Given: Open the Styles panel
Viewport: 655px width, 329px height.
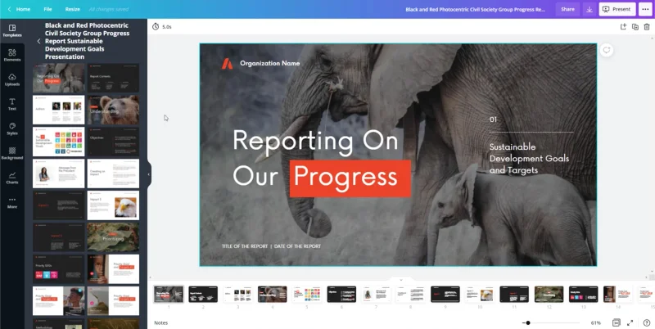Looking at the screenshot, I should point(12,129).
